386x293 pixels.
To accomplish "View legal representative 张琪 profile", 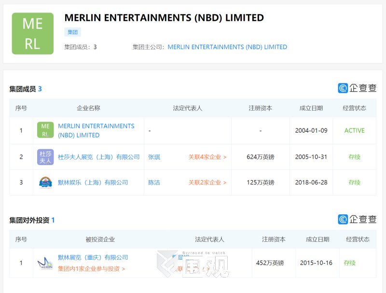I will (x=154, y=157).
